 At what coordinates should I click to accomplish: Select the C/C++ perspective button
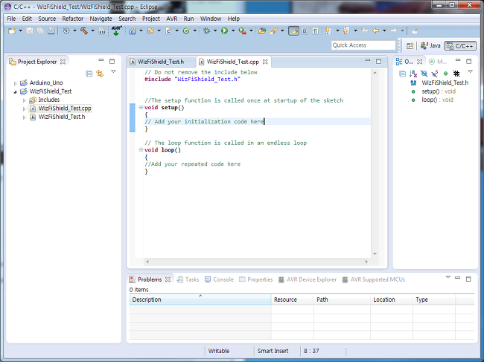click(x=460, y=46)
